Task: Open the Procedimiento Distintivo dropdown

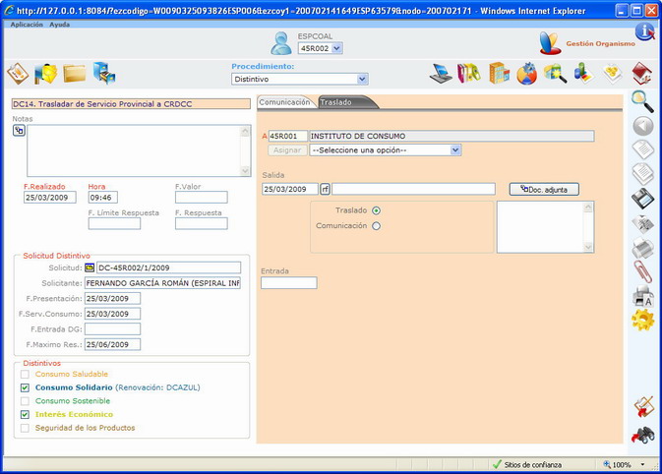Action: (300, 79)
